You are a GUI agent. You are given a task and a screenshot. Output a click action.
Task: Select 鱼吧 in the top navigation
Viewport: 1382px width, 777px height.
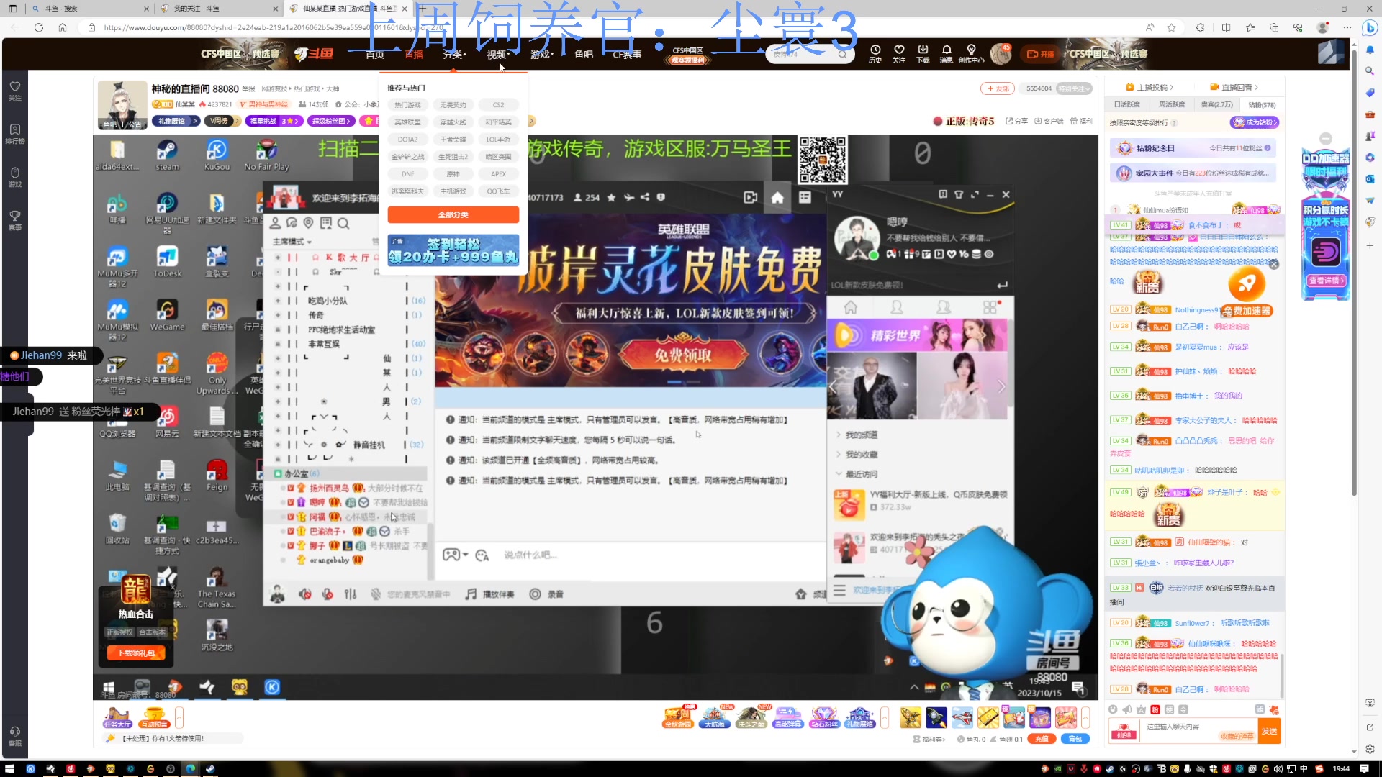(584, 55)
